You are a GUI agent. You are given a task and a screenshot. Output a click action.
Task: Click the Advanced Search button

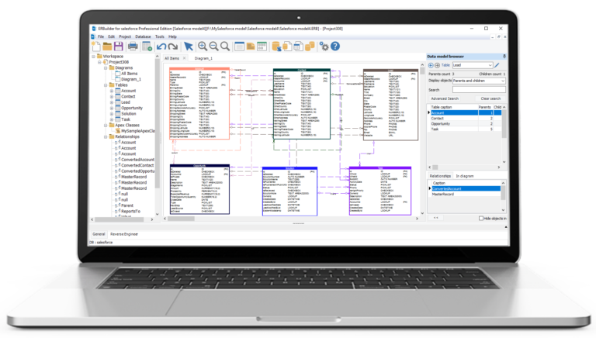tap(445, 98)
